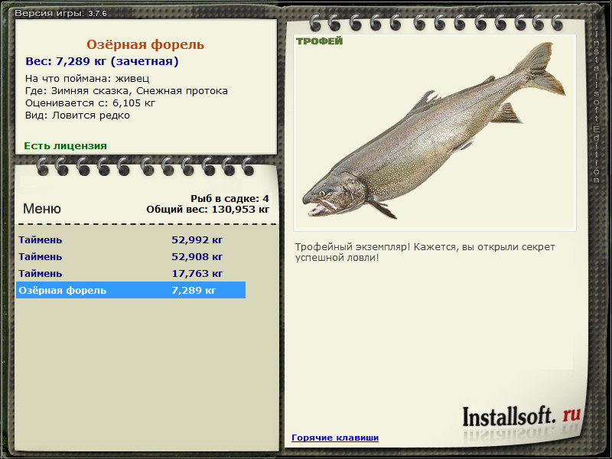612x459 pixels.
Task: Click the Трофейный экземпляр description text
Action: 425,252
